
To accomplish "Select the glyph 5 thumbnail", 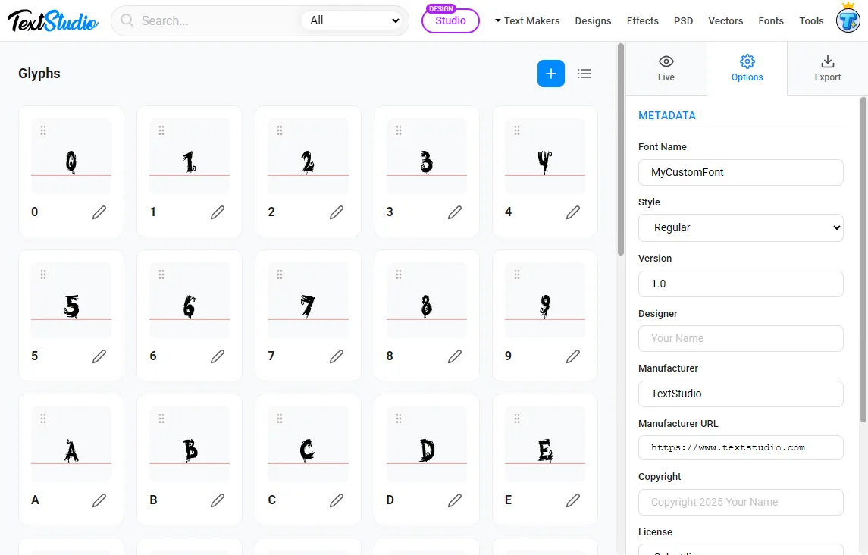I will pos(71,300).
